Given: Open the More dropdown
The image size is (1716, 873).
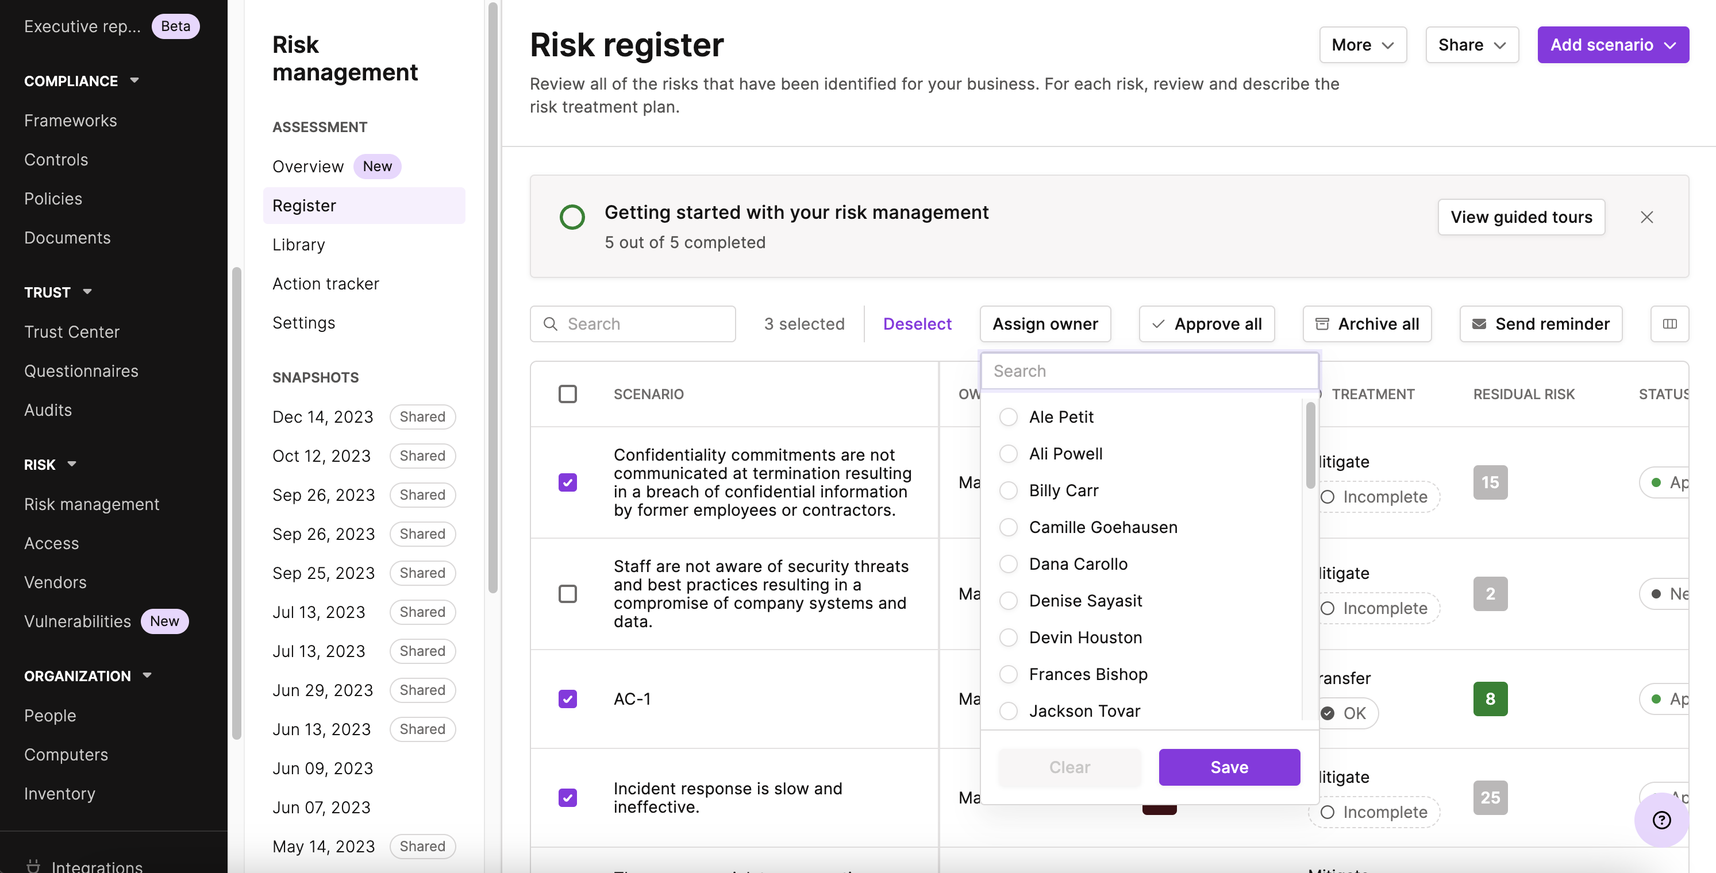Looking at the screenshot, I should tap(1362, 45).
